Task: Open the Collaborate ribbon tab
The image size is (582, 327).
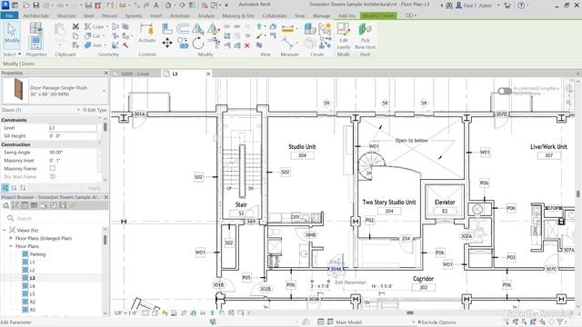Action: [x=275, y=16]
